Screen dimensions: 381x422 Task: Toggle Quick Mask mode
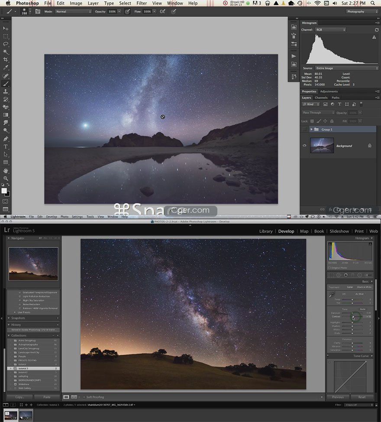(x=5, y=201)
